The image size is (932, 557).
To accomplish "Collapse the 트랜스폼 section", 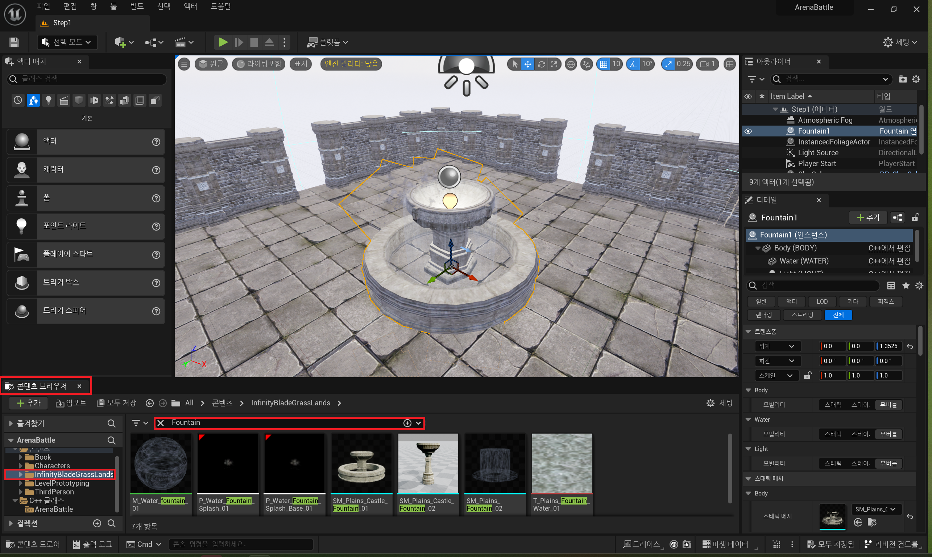I will (748, 332).
